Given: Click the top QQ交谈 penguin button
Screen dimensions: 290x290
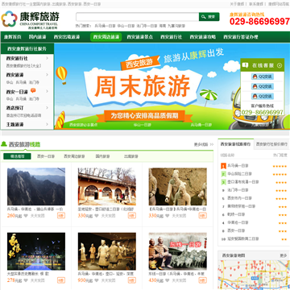Looking at the screenshot, I should [x=263, y=77].
